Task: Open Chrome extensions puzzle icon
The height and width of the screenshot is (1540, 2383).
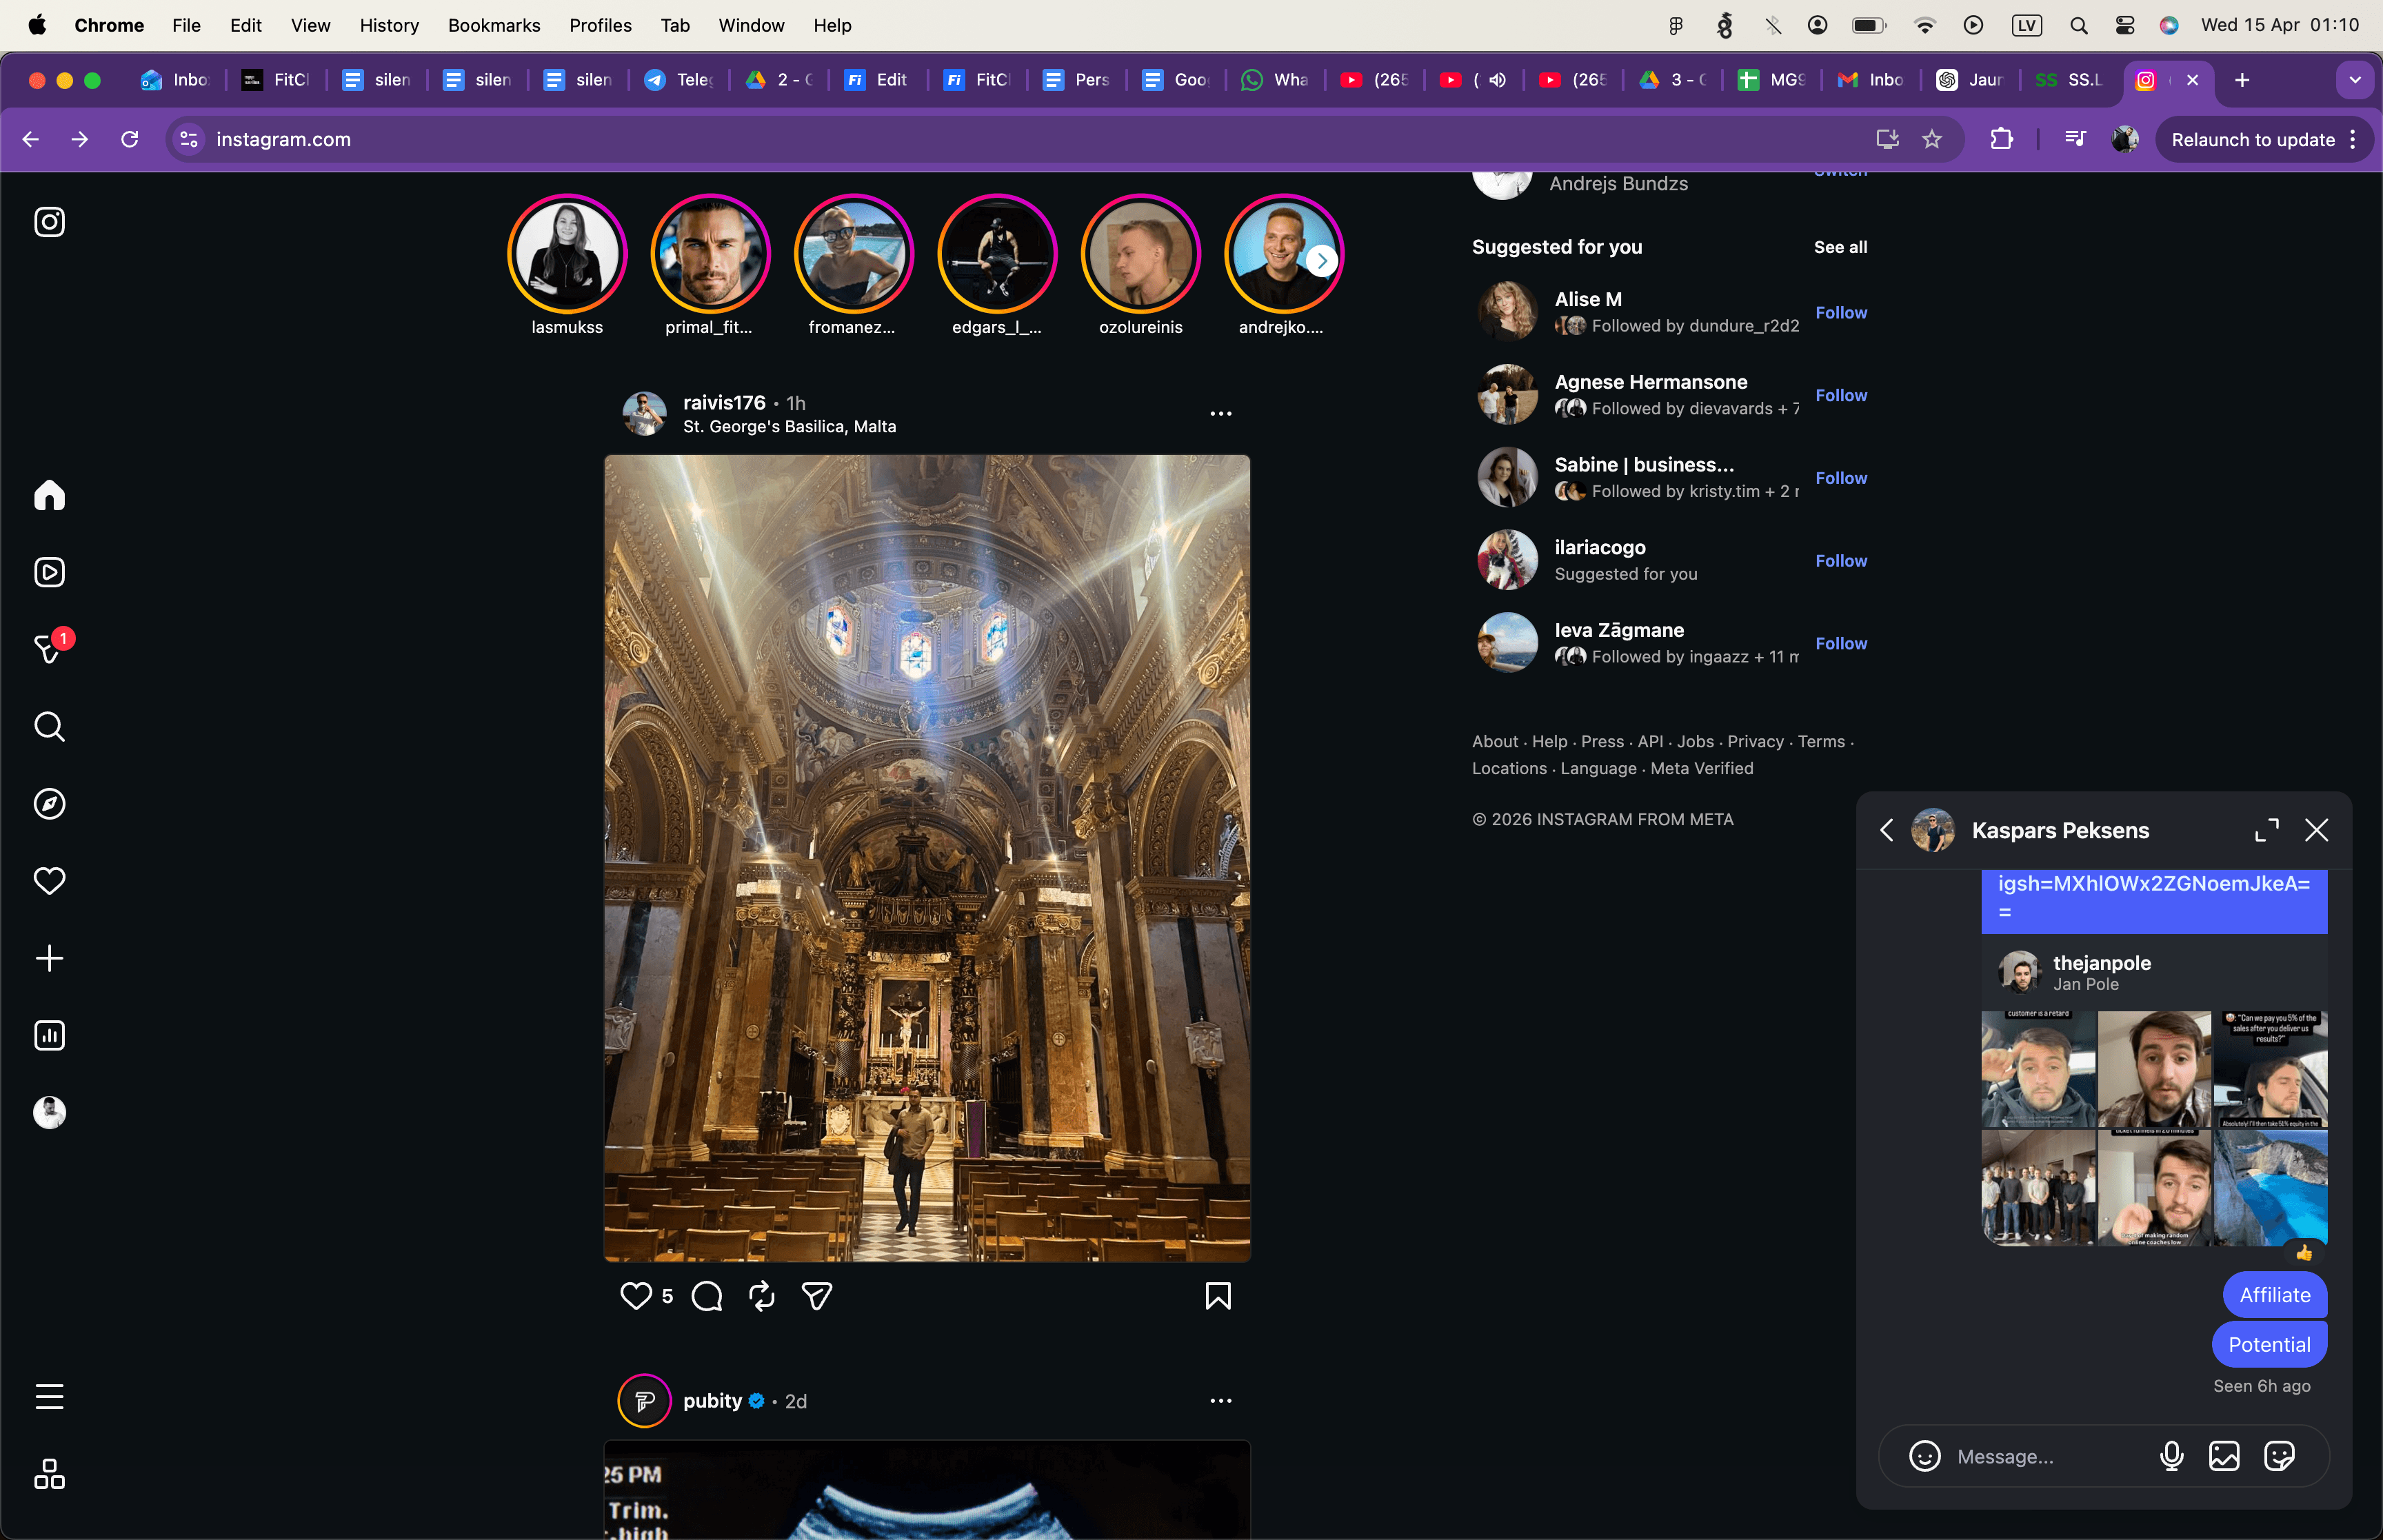Action: coord(2001,139)
